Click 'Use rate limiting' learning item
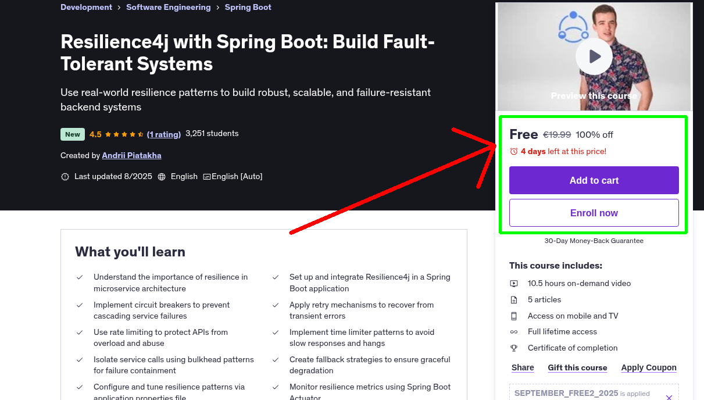This screenshot has width=704, height=400. click(160, 338)
